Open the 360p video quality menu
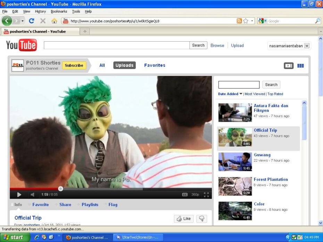 click(195, 195)
